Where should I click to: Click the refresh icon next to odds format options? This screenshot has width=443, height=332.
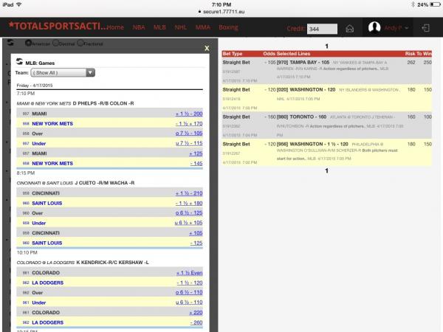pyautogui.click(x=11, y=44)
